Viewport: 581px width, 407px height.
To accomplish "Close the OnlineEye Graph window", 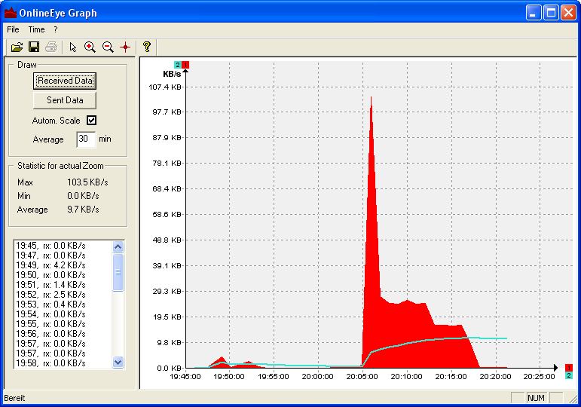I will pos(568,13).
